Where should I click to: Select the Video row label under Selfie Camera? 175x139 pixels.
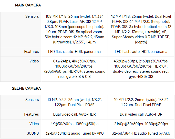click(x=34, y=124)
